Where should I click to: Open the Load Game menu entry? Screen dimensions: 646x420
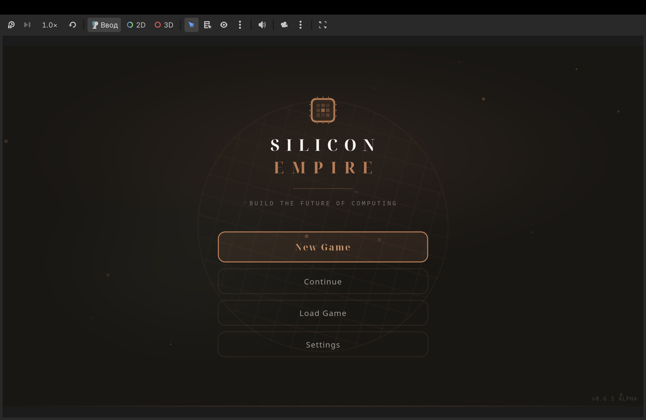pyautogui.click(x=323, y=313)
